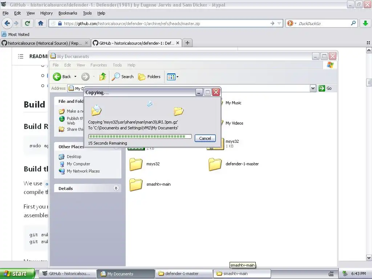Open the browser Help menu
This screenshot has height=279, width=372.
click(x=101, y=13)
